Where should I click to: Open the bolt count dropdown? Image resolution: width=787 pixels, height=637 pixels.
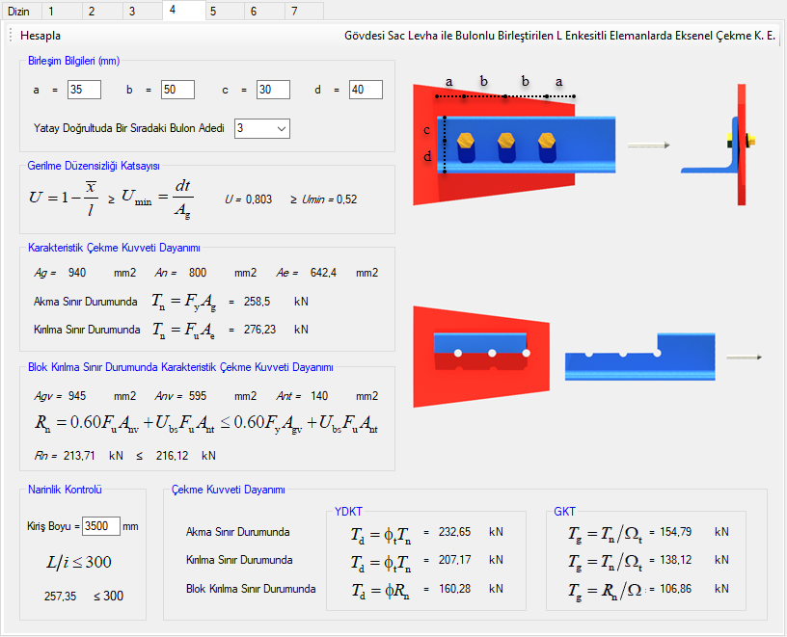[x=262, y=128]
